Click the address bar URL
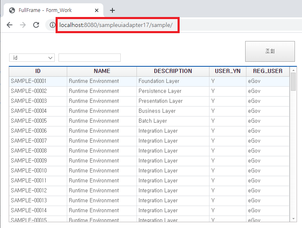The height and width of the screenshot is (228, 302). pyautogui.click(x=118, y=25)
